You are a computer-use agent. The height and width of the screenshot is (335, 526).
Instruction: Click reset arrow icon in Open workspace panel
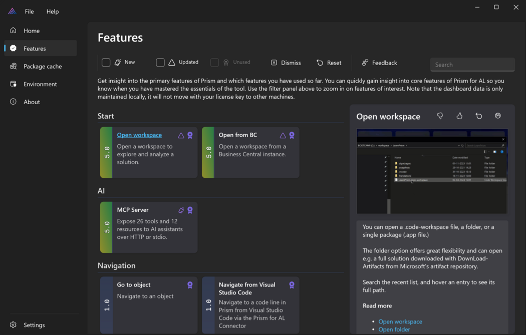(479, 116)
